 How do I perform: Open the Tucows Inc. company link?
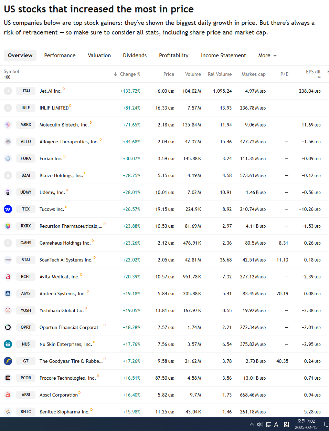pyautogui.click(x=52, y=209)
